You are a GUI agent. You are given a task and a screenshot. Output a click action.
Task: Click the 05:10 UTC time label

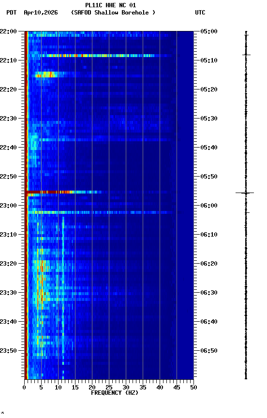(209, 60)
